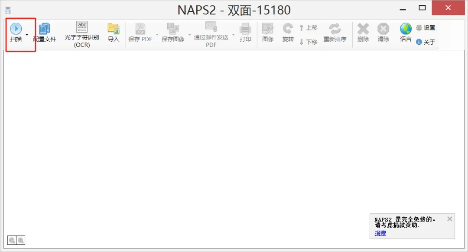Click 保存 PDF button

(x=140, y=33)
